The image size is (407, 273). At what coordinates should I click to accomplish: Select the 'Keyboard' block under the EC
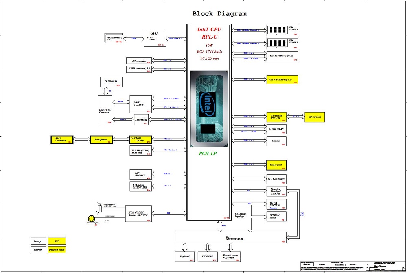click(x=184, y=257)
